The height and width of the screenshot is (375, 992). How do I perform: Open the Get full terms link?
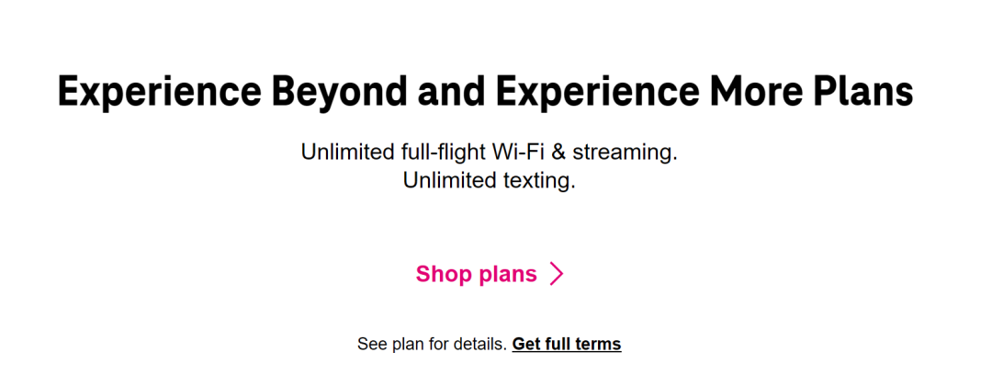567,345
